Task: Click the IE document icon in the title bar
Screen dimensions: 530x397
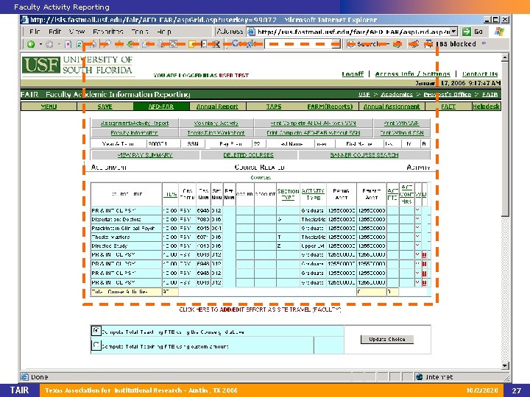Action: [24, 20]
